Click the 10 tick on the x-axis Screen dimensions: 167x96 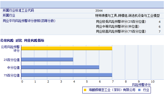click(x=153, y=82)
